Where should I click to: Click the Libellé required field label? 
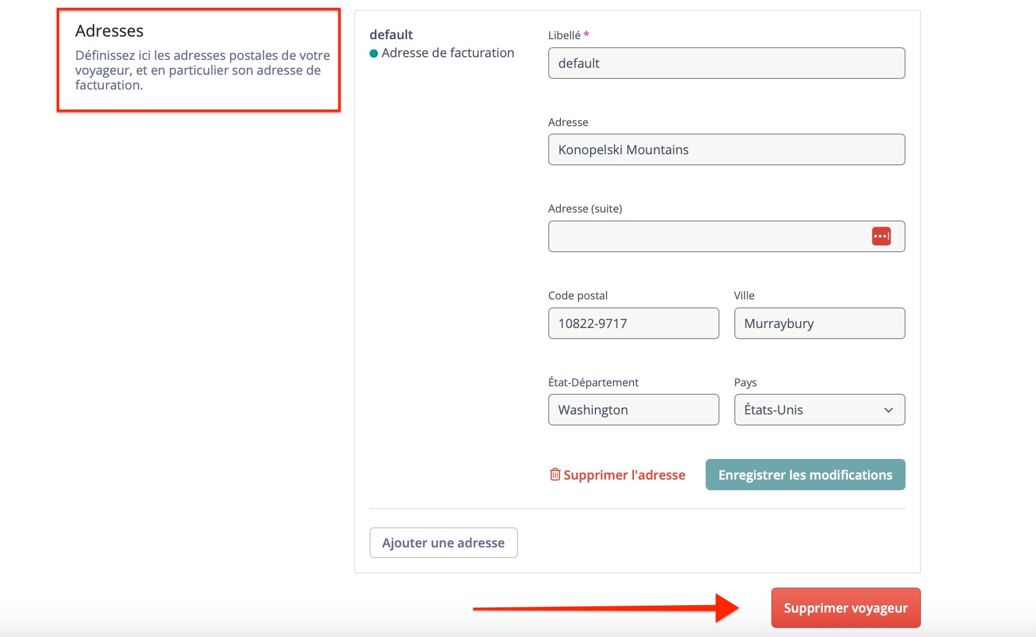[x=565, y=36]
